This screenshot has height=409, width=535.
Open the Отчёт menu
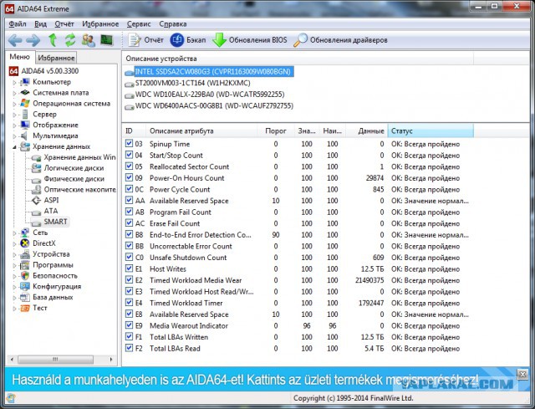64,24
